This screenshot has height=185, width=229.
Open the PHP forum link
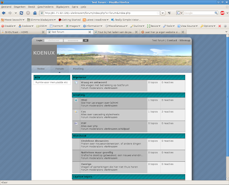(x=84, y=123)
